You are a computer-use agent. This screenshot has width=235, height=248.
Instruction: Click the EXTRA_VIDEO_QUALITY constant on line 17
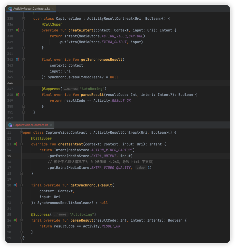click(111, 168)
